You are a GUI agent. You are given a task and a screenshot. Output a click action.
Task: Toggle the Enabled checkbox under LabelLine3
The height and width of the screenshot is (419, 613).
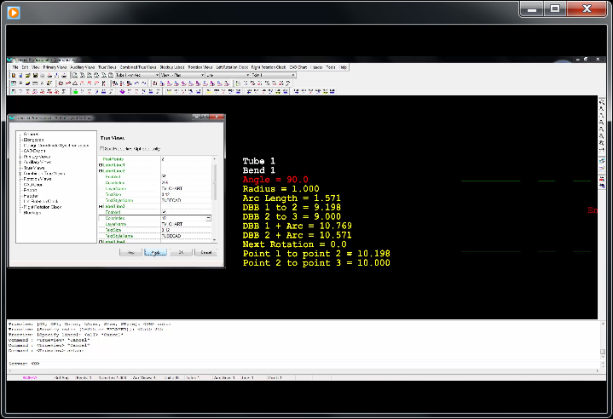(163, 212)
